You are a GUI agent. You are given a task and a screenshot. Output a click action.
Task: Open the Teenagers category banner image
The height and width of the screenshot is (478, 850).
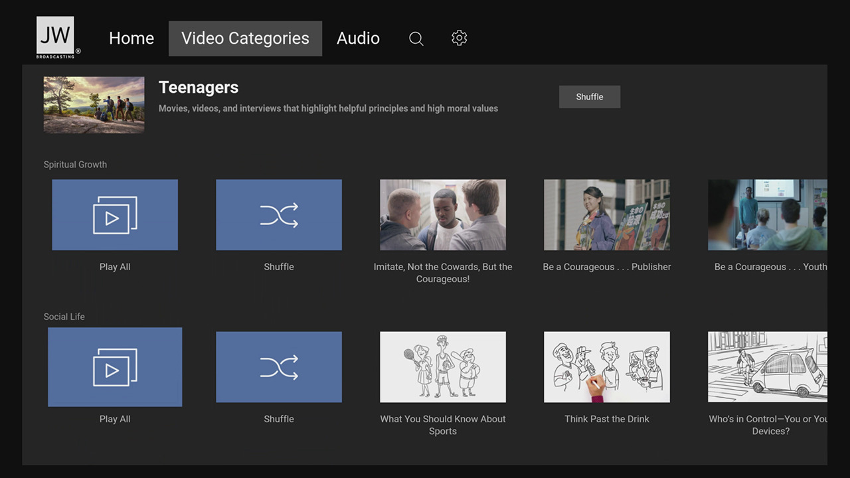(94, 105)
